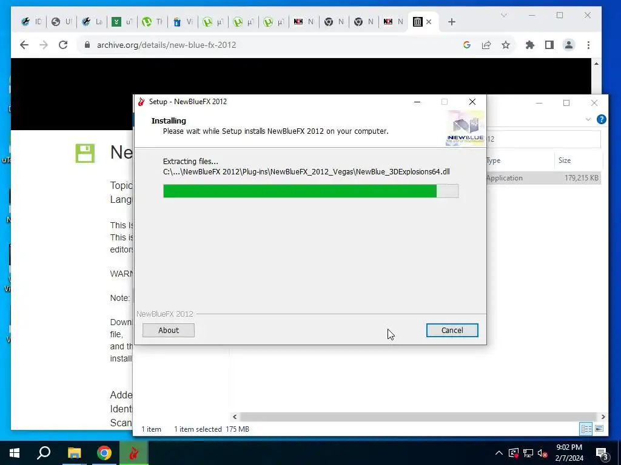Click the About button in the installer

(169, 330)
